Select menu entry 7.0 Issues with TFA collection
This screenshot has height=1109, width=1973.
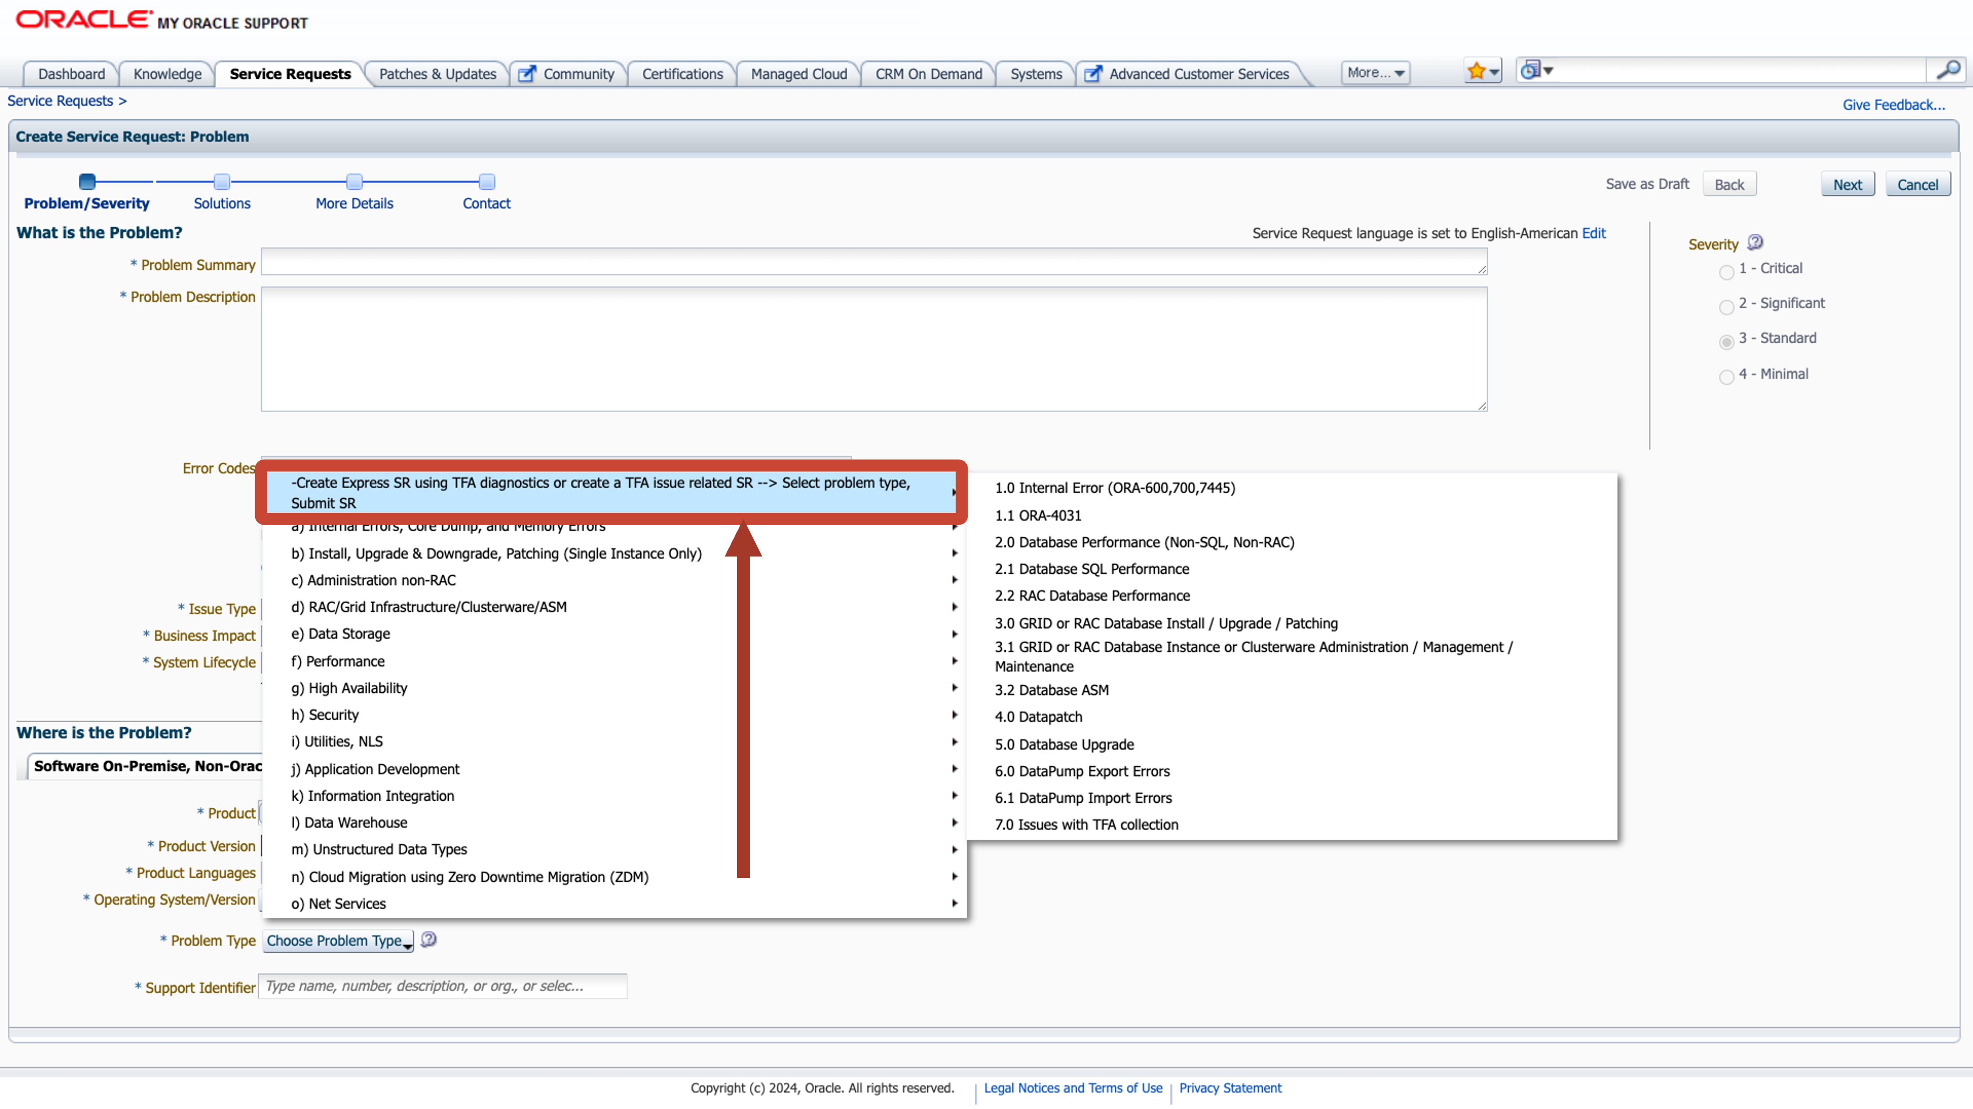(1085, 824)
